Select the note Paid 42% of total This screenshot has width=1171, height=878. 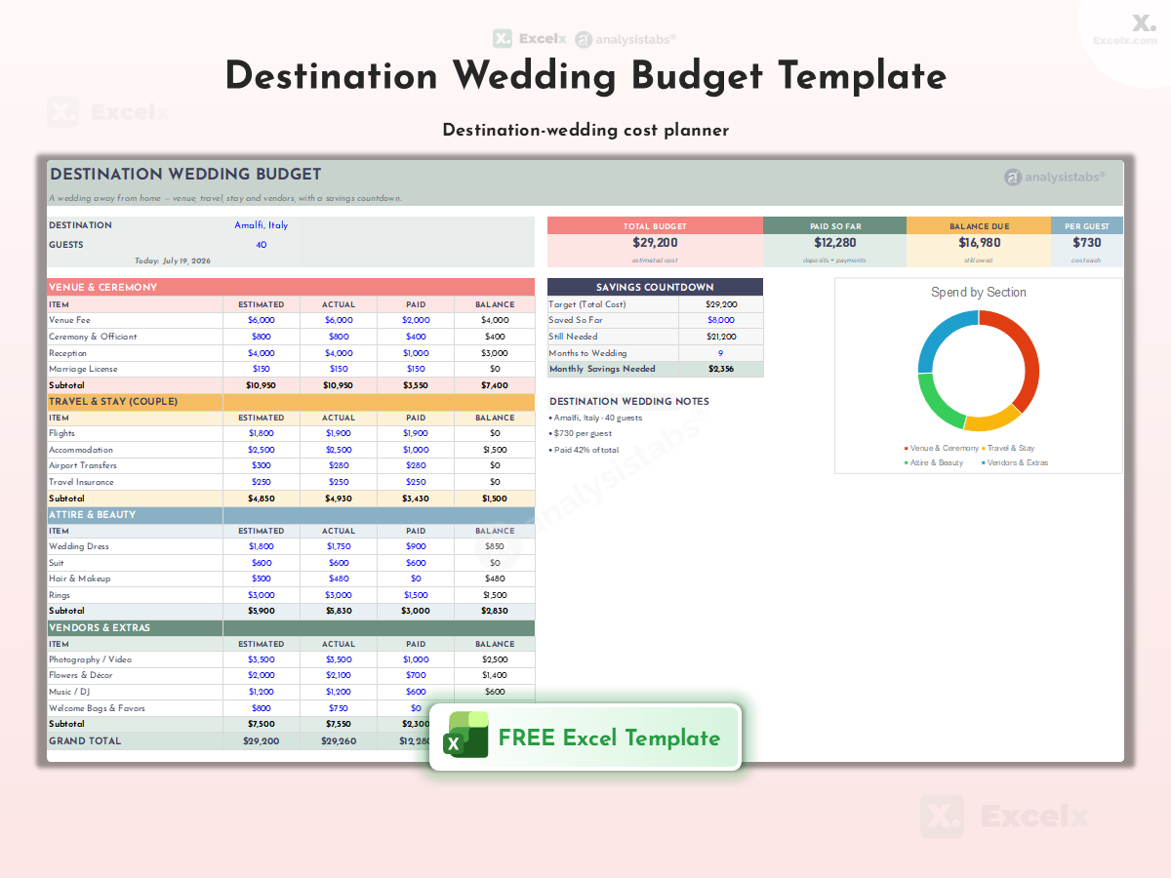(585, 450)
